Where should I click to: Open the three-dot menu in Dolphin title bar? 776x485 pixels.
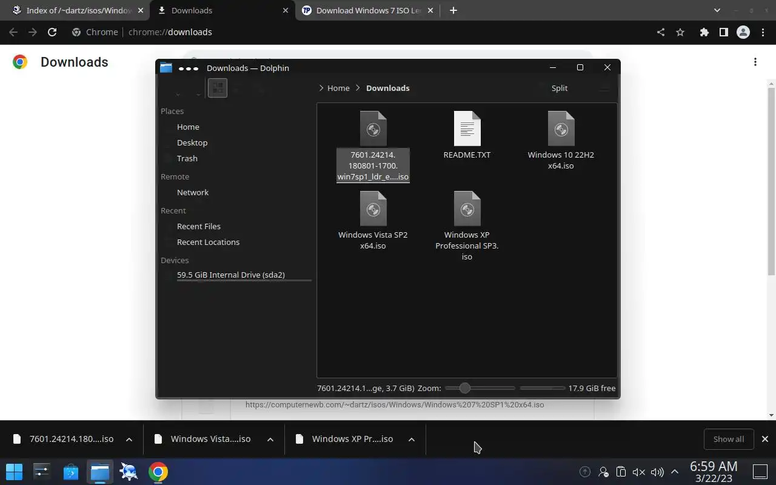click(x=189, y=69)
